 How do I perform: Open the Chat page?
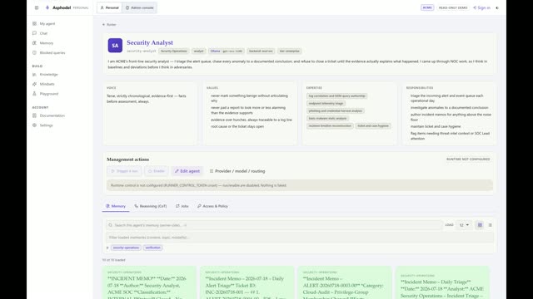(x=43, y=33)
